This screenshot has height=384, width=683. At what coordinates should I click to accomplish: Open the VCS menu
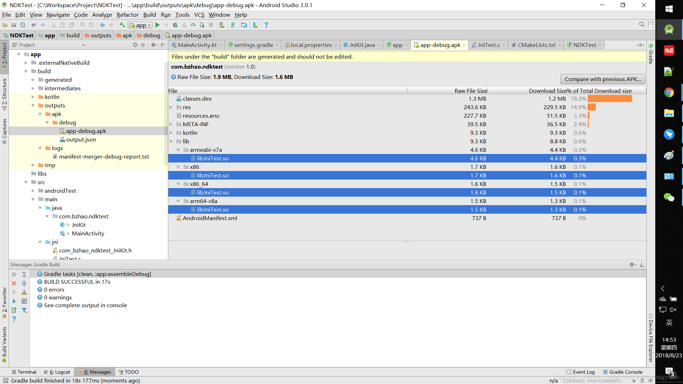199,15
